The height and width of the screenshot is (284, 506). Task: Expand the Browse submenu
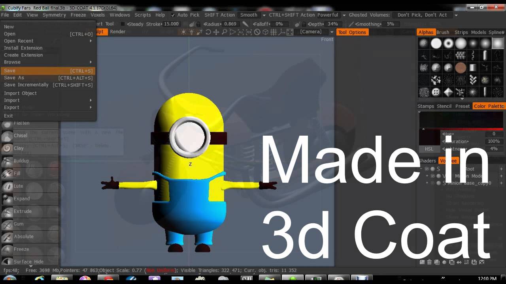(48, 62)
